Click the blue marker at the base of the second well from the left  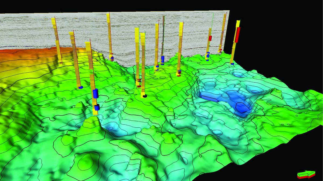[80, 87]
